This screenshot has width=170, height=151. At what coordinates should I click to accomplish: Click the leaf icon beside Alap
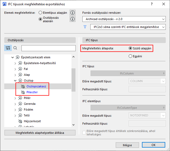[x=20, y=75]
